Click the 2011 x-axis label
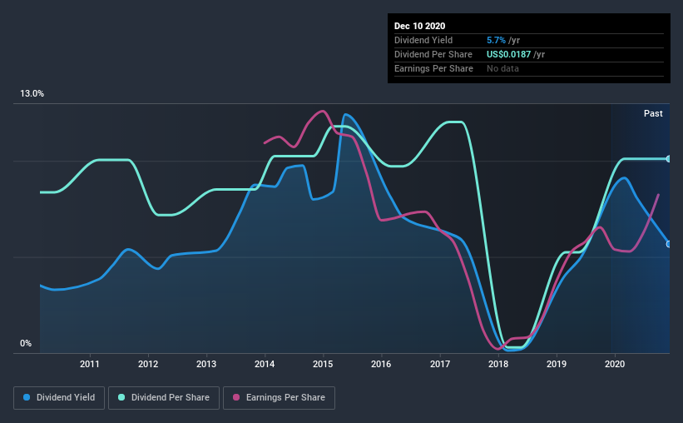The width and height of the screenshot is (683, 423). [90, 364]
